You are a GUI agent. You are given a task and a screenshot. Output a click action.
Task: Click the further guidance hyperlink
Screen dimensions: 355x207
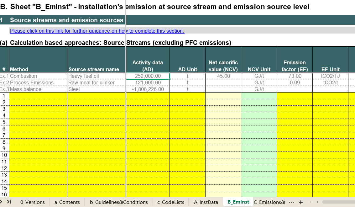pos(97,31)
